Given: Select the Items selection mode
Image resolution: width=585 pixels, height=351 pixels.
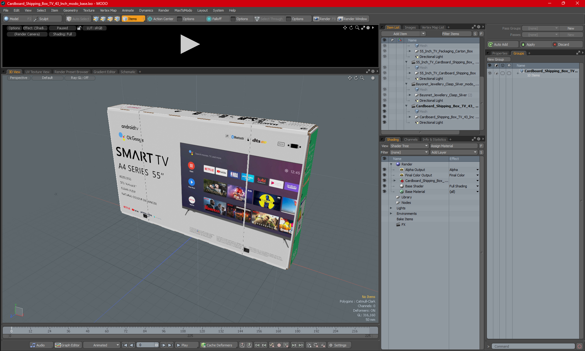Looking at the screenshot, I should click(133, 19).
